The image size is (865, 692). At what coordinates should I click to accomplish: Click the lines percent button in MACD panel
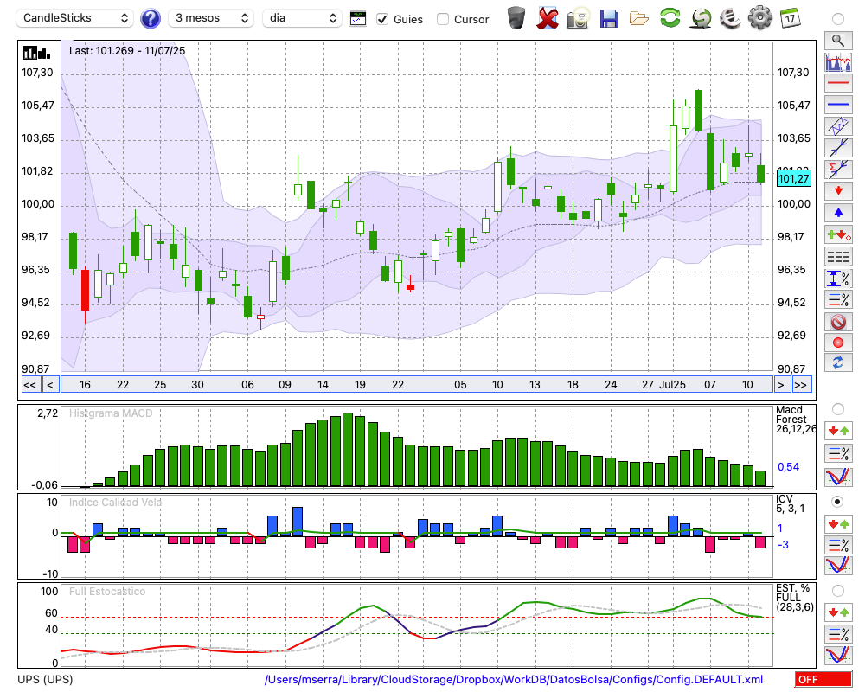838,453
